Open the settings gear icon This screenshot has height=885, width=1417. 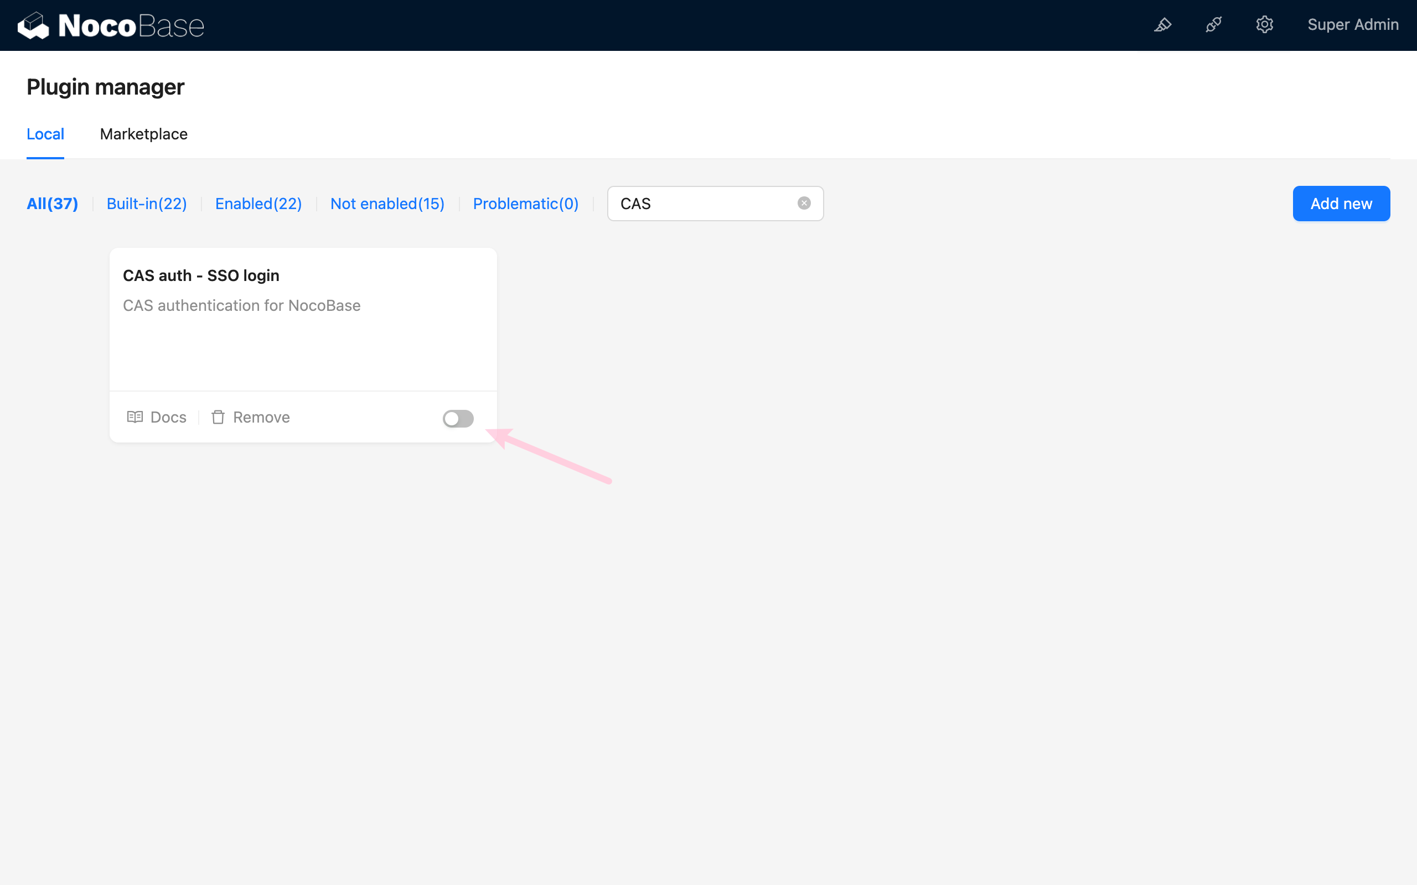click(1264, 24)
